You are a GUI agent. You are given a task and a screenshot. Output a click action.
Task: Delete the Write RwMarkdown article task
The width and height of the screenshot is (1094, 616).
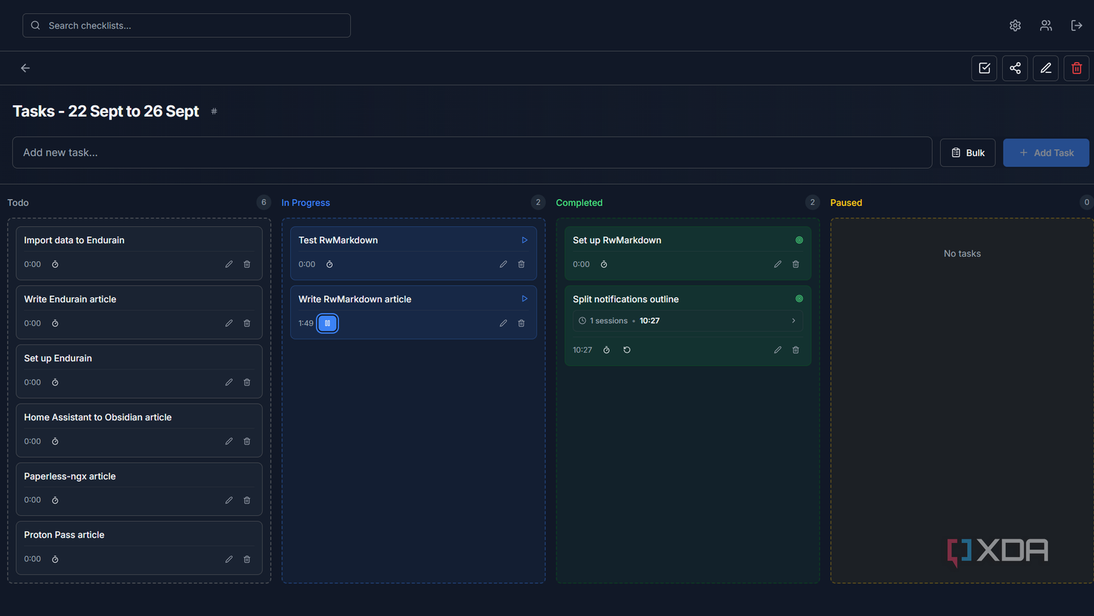[521, 323]
